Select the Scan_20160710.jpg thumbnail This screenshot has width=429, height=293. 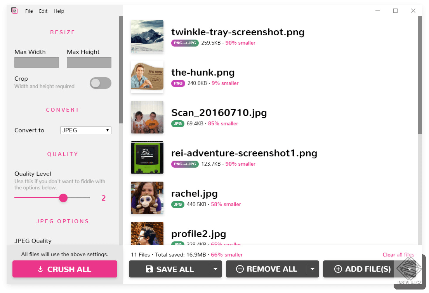tap(147, 117)
